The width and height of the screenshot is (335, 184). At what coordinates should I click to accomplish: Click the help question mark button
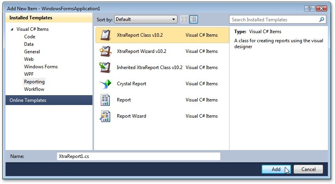pyautogui.click(x=310, y=8)
